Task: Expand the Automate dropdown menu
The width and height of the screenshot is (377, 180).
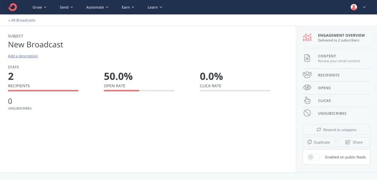Action: pos(97,7)
